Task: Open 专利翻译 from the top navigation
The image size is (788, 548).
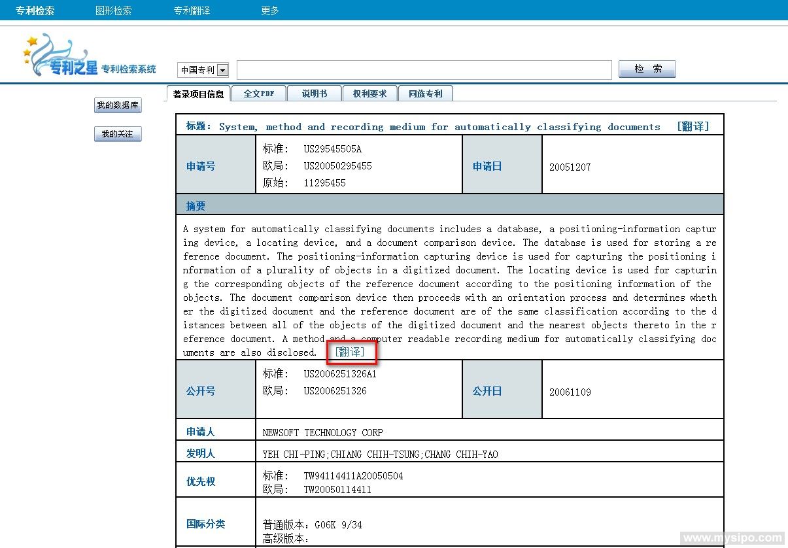Action: 192,10
